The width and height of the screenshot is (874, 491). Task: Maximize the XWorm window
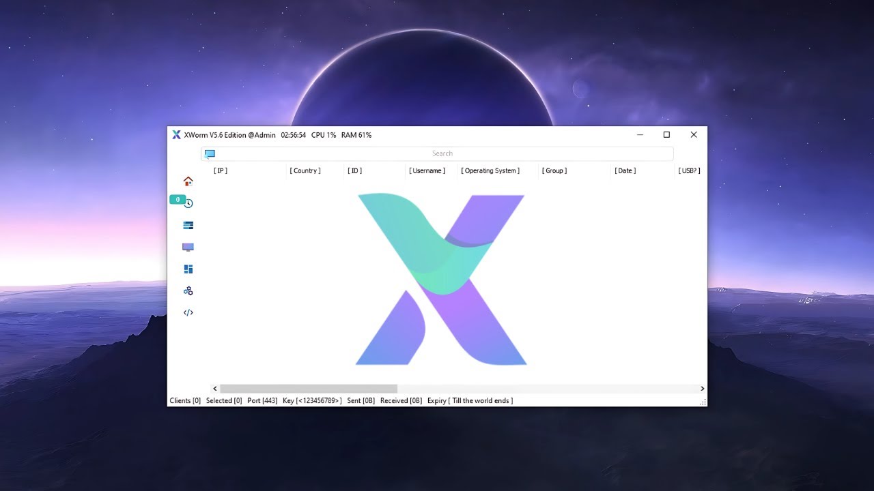[666, 135]
